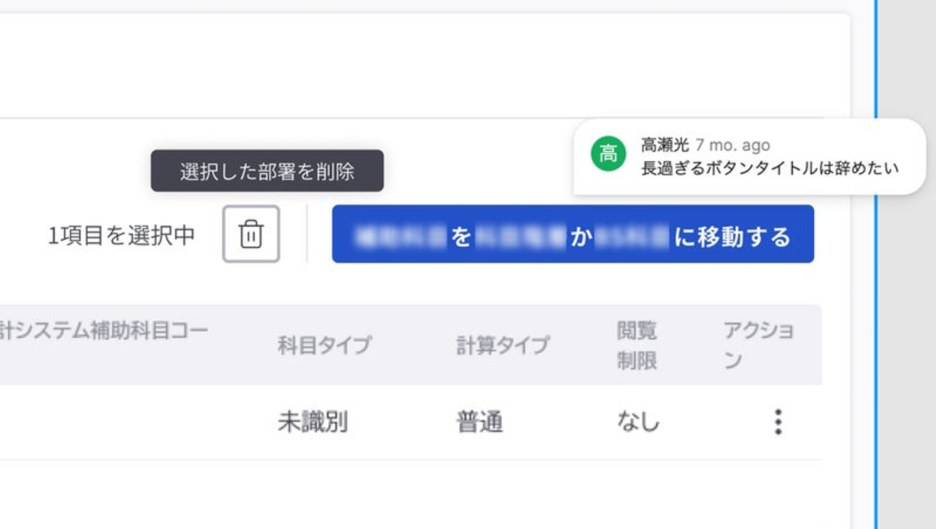Select the 閲覧制限 column header
Image resolution: width=936 pixels, height=529 pixels.
click(x=636, y=345)
